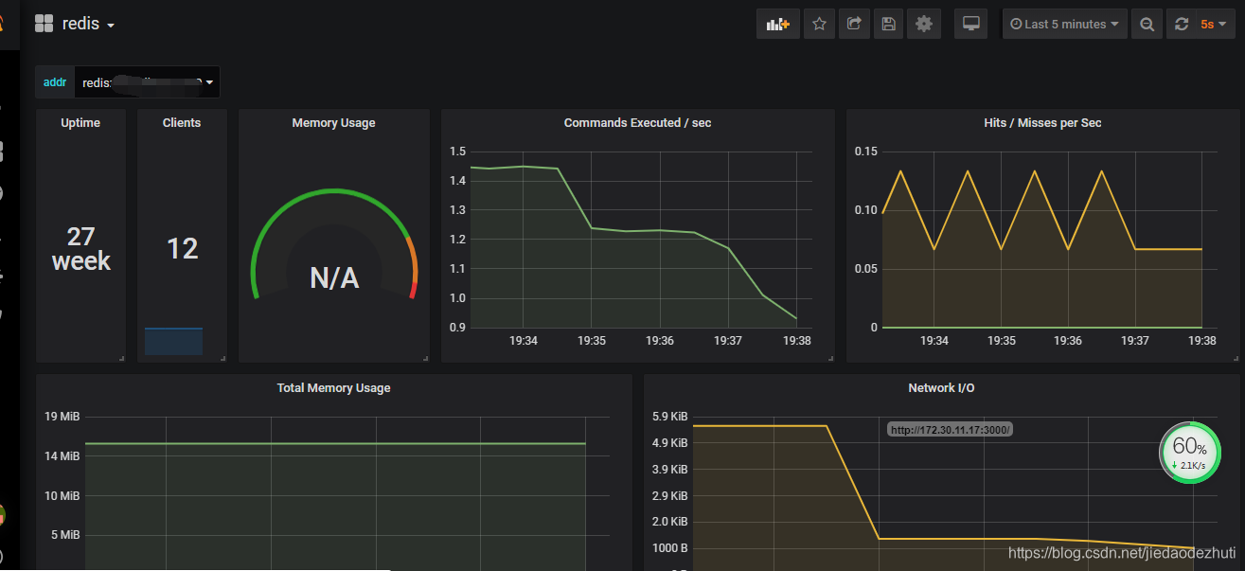Click the addr variable label

tap(55, 82)
